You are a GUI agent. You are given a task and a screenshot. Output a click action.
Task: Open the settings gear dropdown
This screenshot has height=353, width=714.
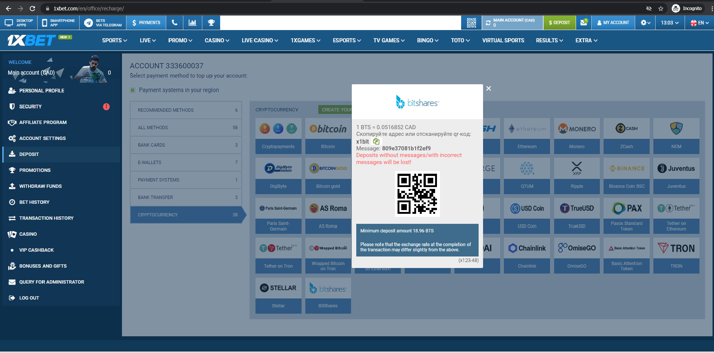pos(645,23)
